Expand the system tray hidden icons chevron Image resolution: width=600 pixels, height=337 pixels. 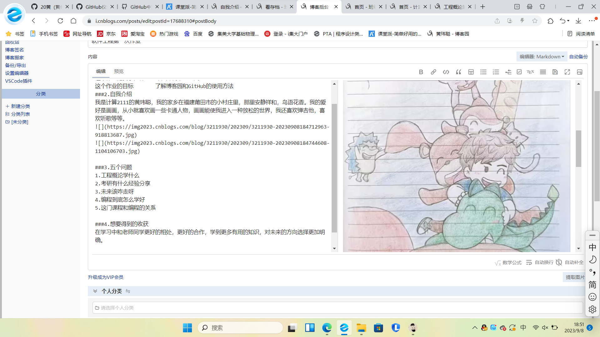click(x=475, y=328)
